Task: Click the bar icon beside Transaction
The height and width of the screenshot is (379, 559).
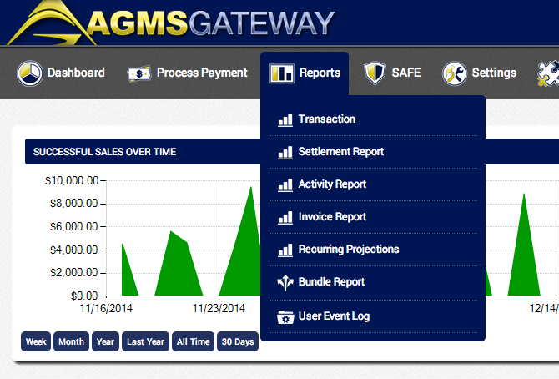Action: (x=285, y=119)
